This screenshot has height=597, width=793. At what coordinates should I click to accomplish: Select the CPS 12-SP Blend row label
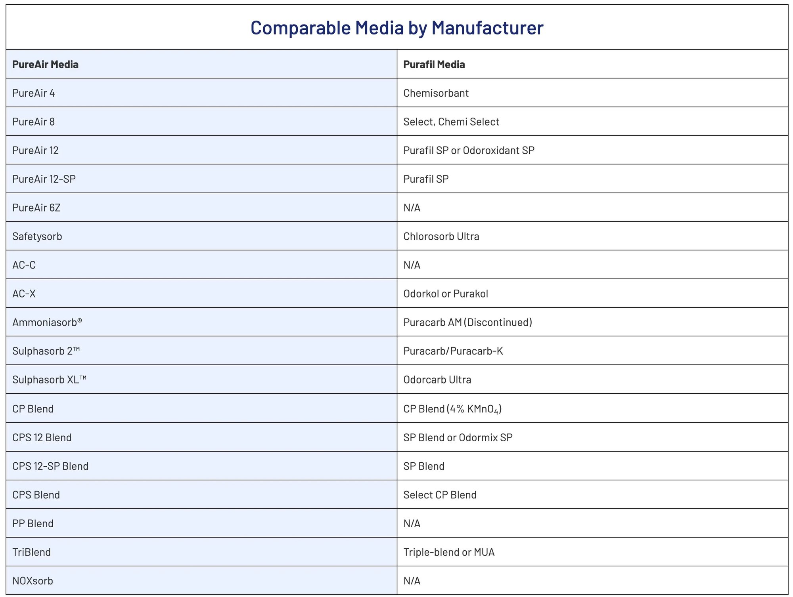(x=50, y=466)
